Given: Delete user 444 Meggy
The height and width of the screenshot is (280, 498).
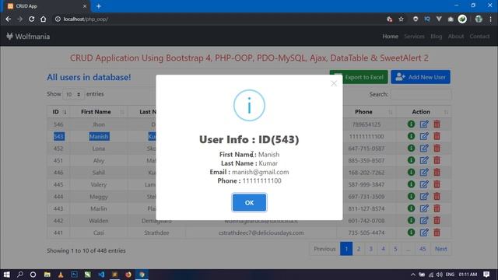Looking at the screenshot, I should pyautogui.click(x=437, y=197).
